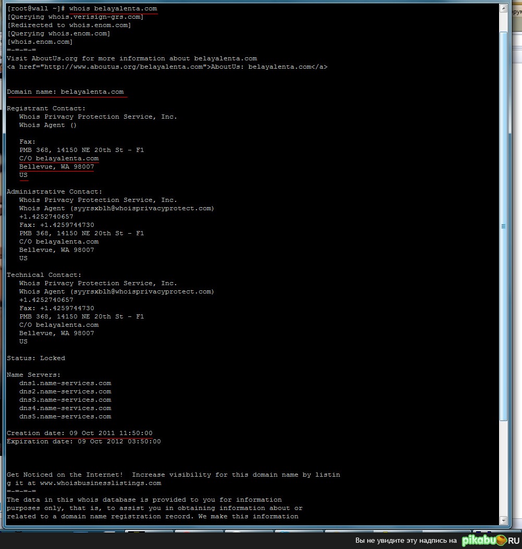
Task: Click the Expiration date line
Action: click(x=83, y=442)
